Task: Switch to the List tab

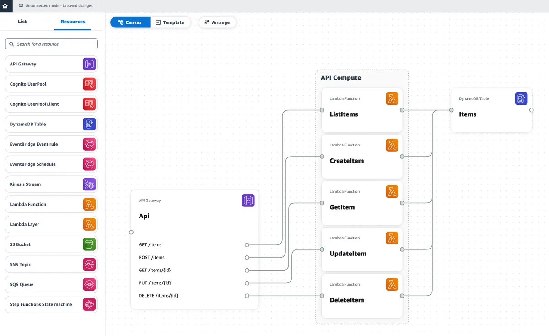Action: [x=22, y=22]
